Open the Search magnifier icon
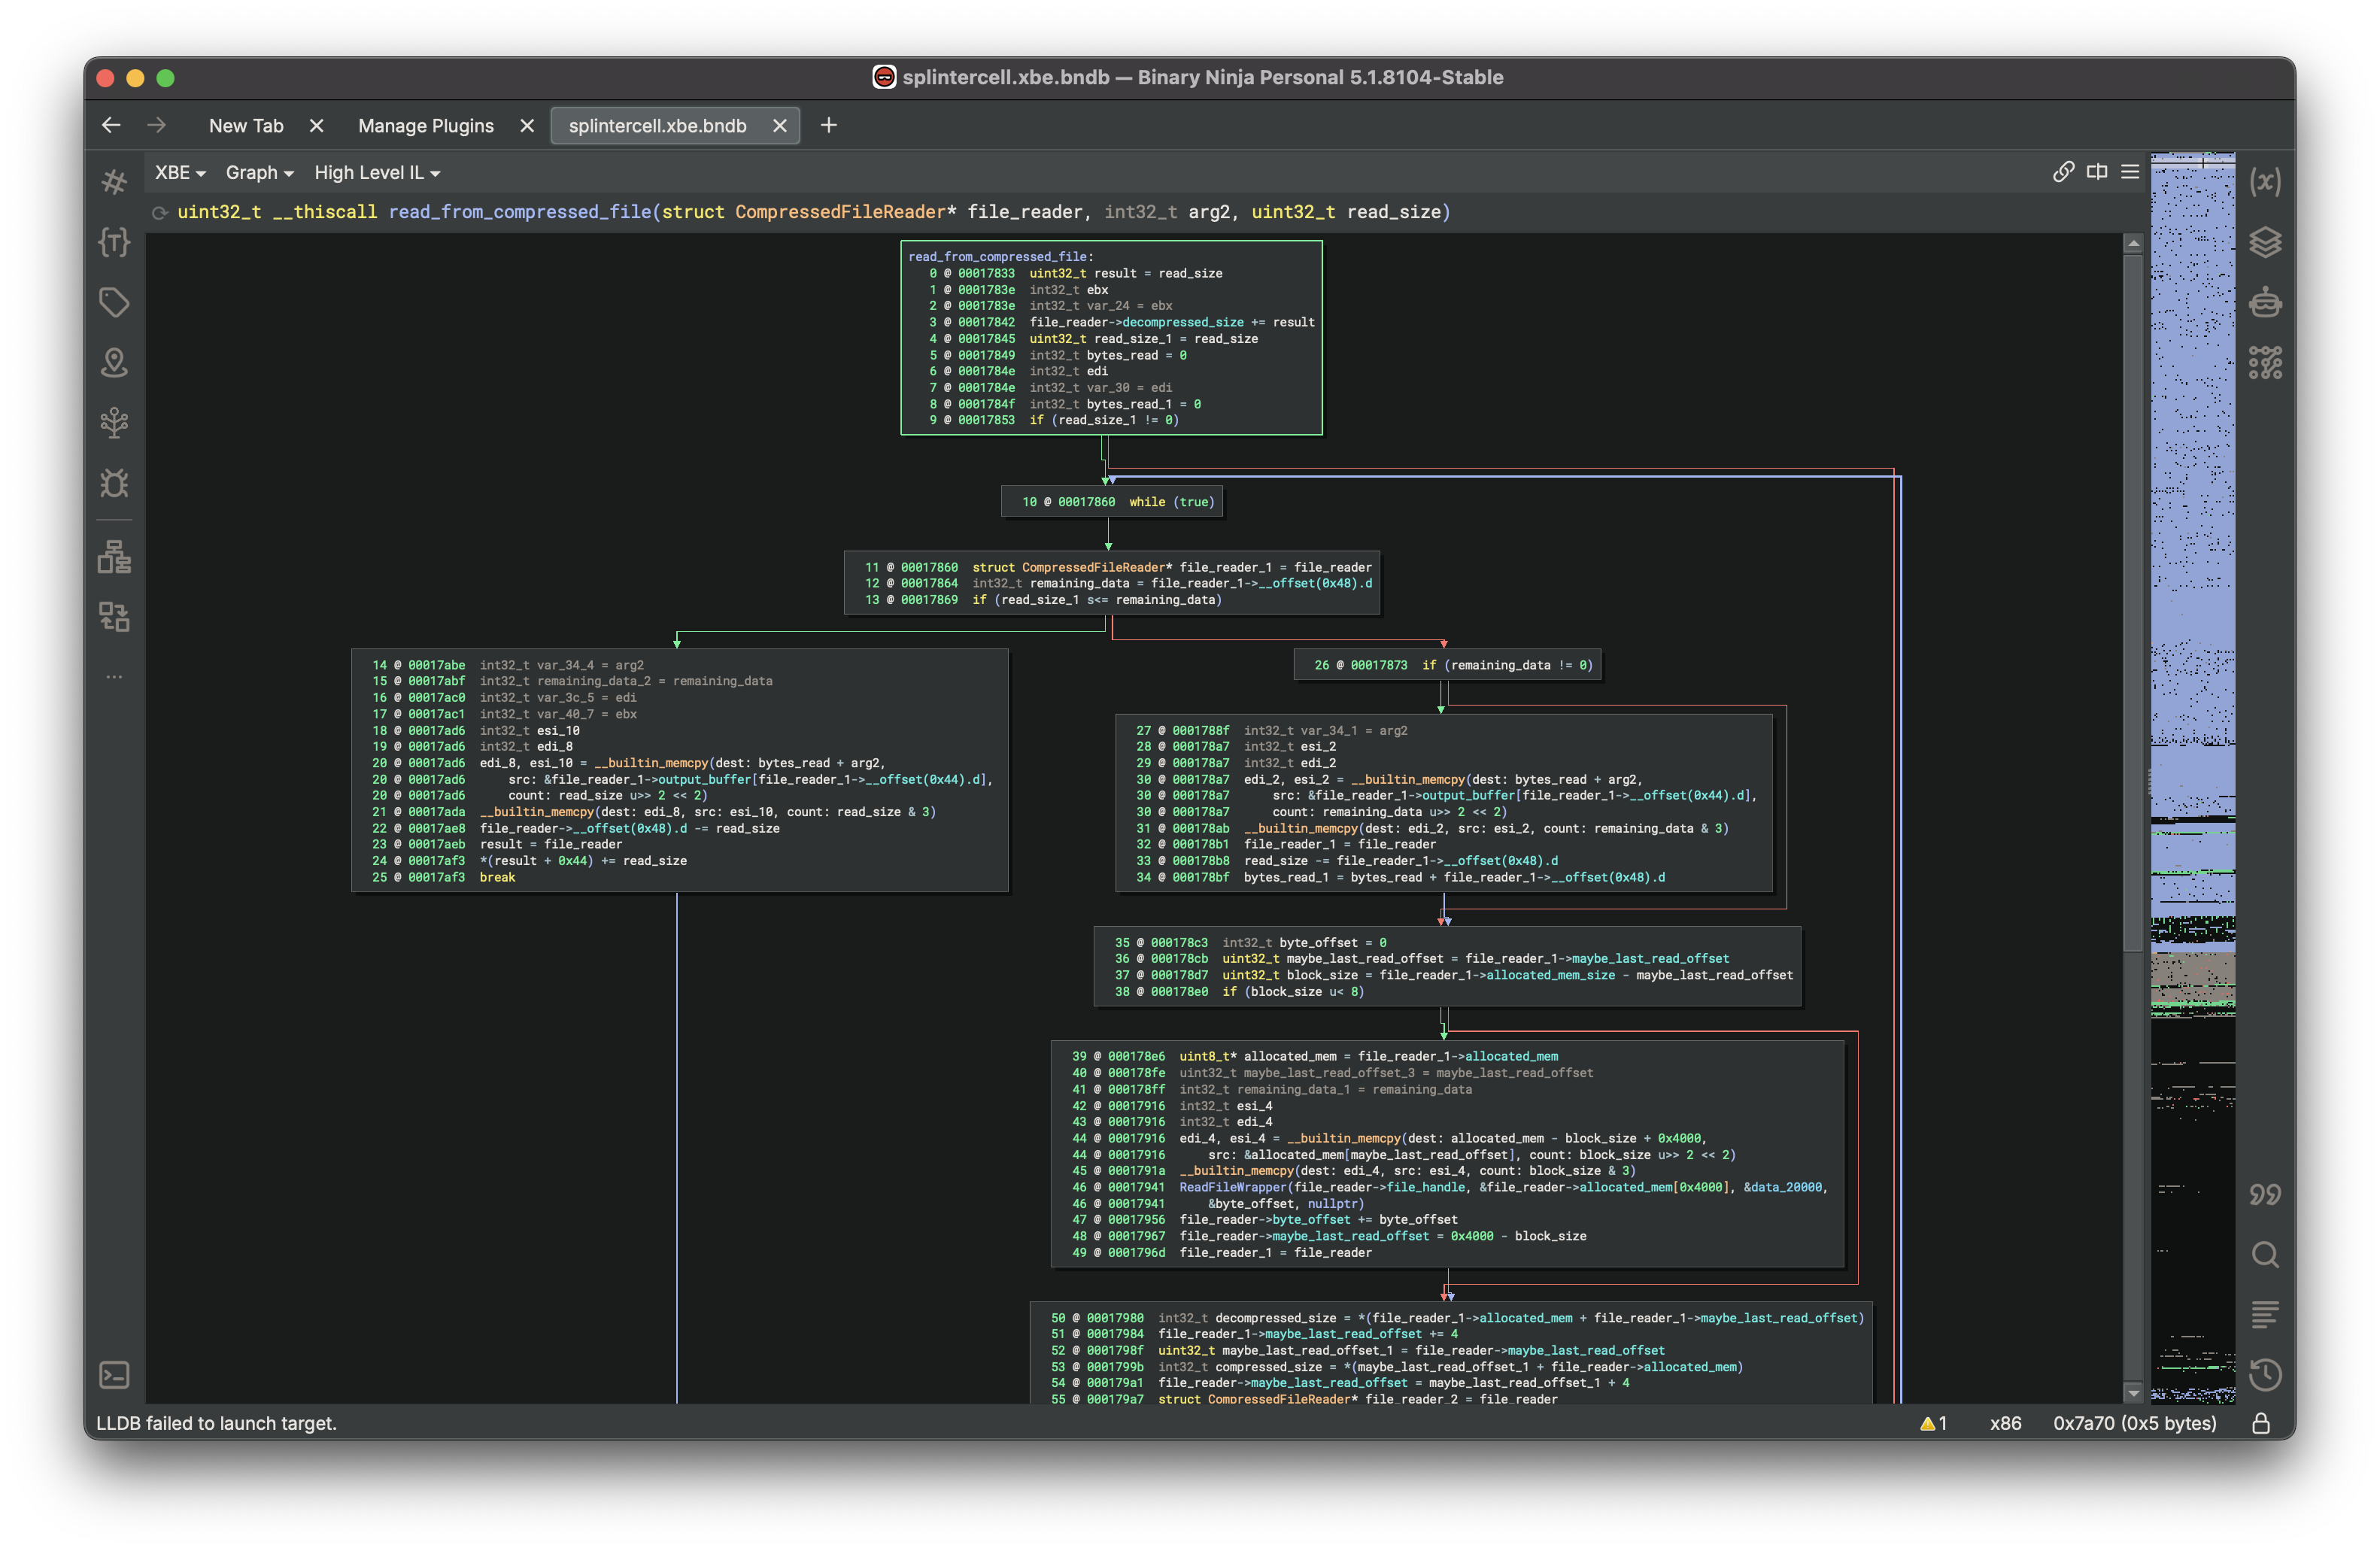 2265,1254
